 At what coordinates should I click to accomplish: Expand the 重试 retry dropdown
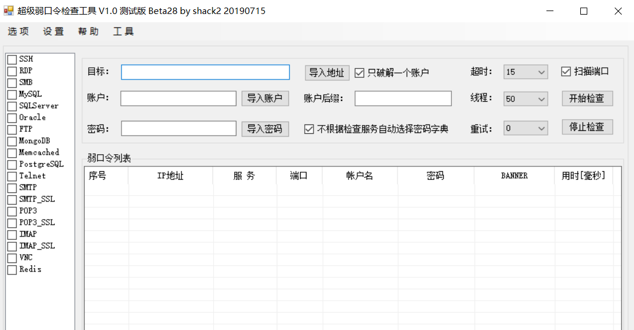[525, 128]
